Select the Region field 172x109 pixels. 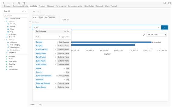[13, 27]
